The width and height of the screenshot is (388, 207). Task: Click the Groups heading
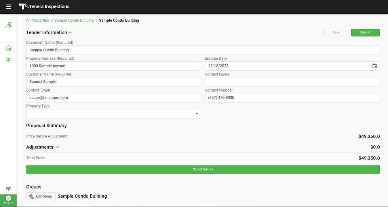pyautogui.click(x=34, y=187)
